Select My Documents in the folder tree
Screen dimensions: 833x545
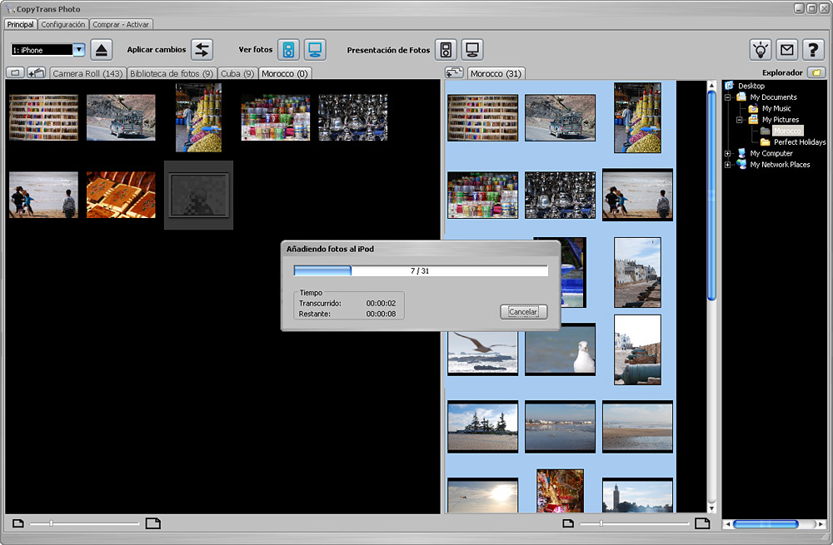[x=773, y=97]
